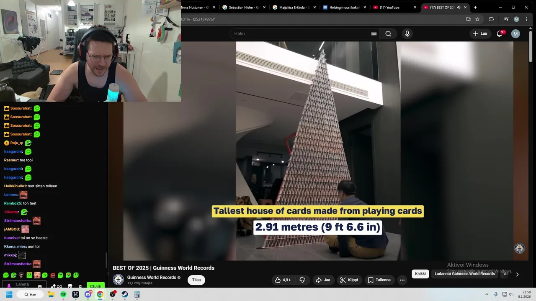Click the video title BEST OF 2025
This screenshot has width=536, height=301.
pos(163,268)
